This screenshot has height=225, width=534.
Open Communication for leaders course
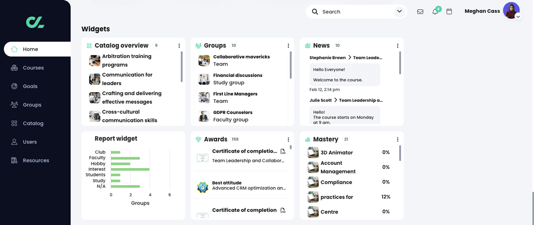click(x=127, y=79)
